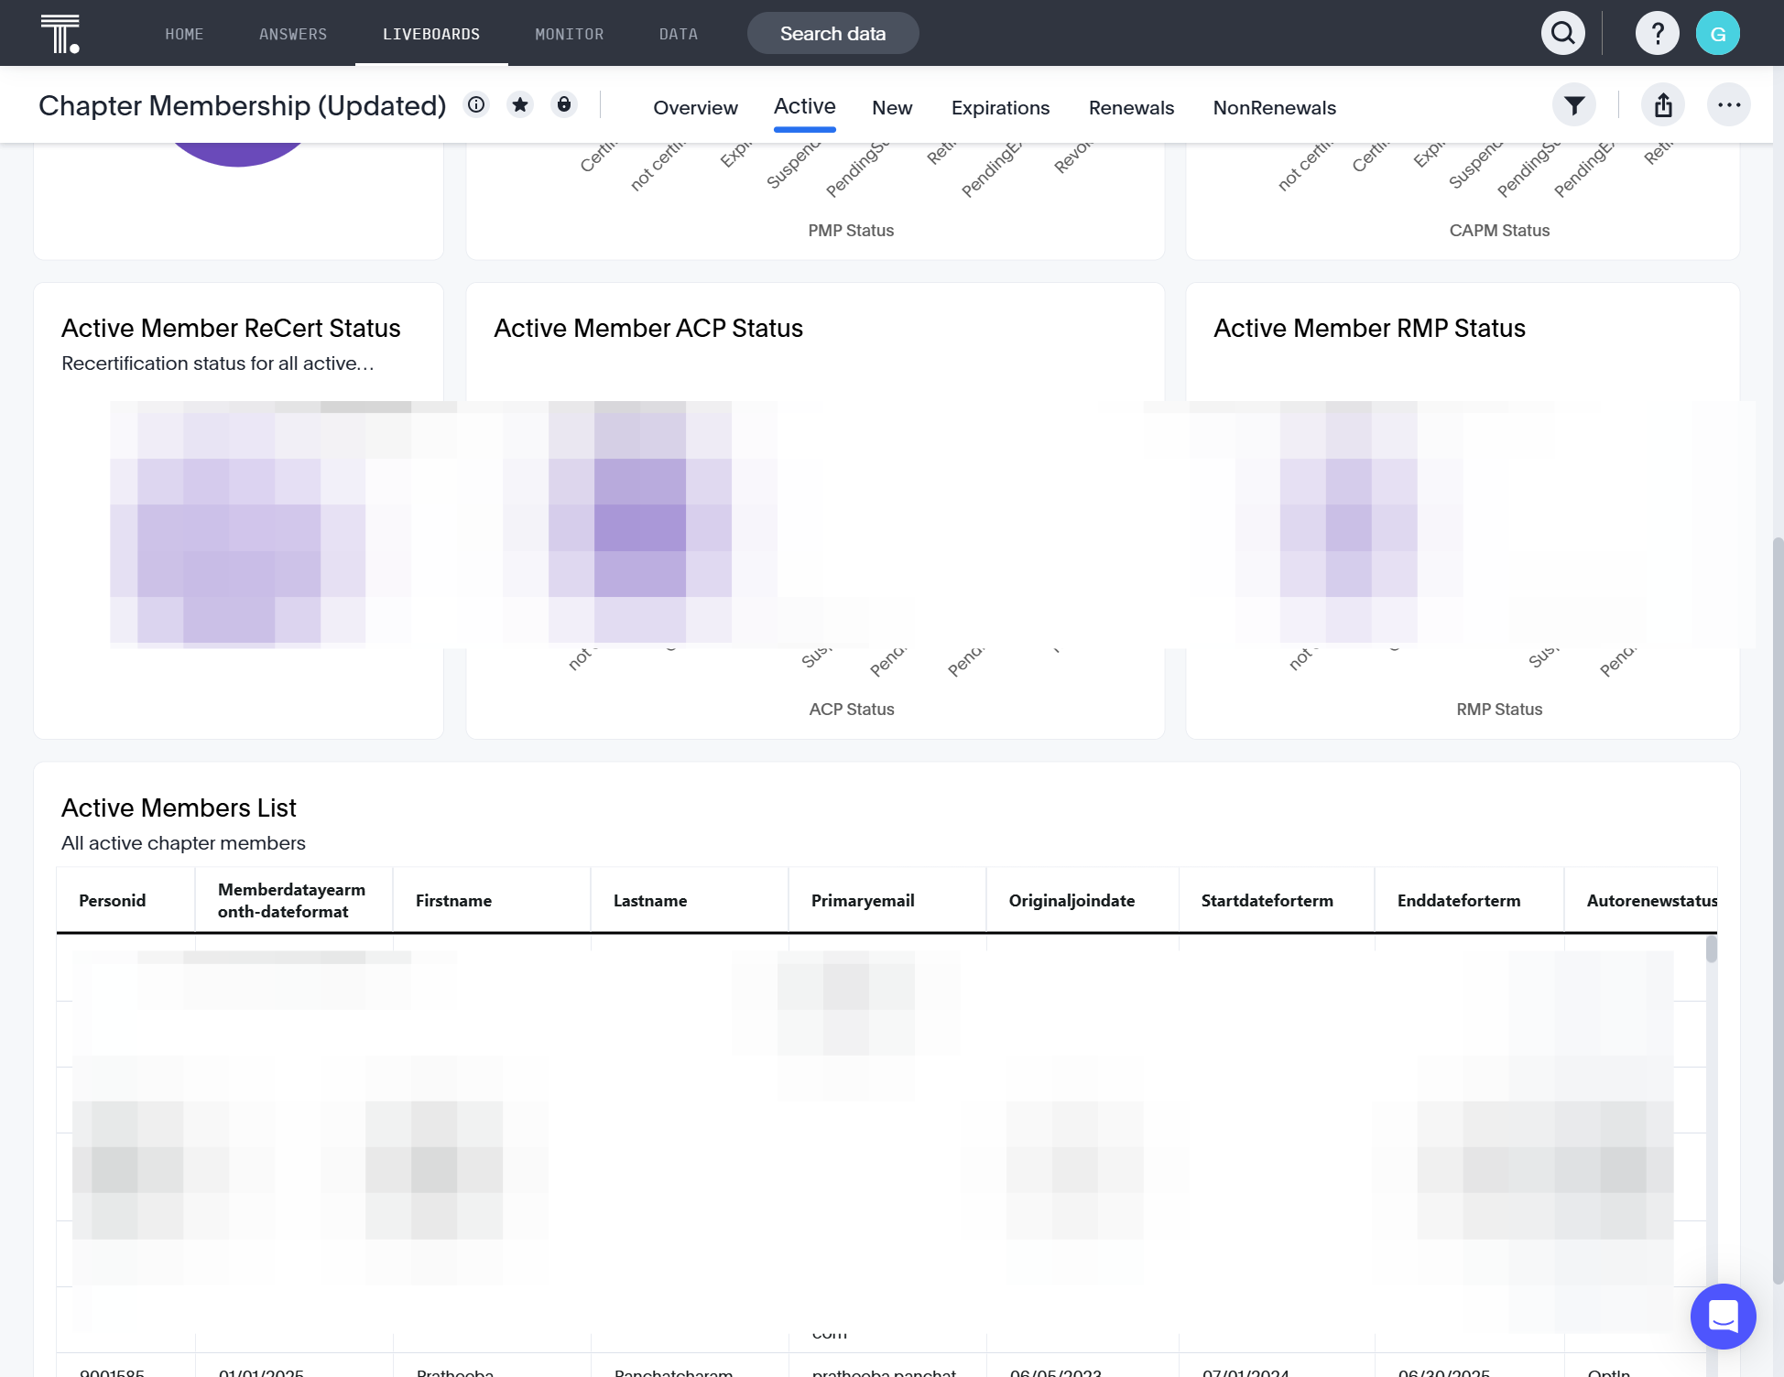This screenshot has height=1377, width=1784.
Task: Click the ThoughtSpot logo icon
Action: point(60,34)
